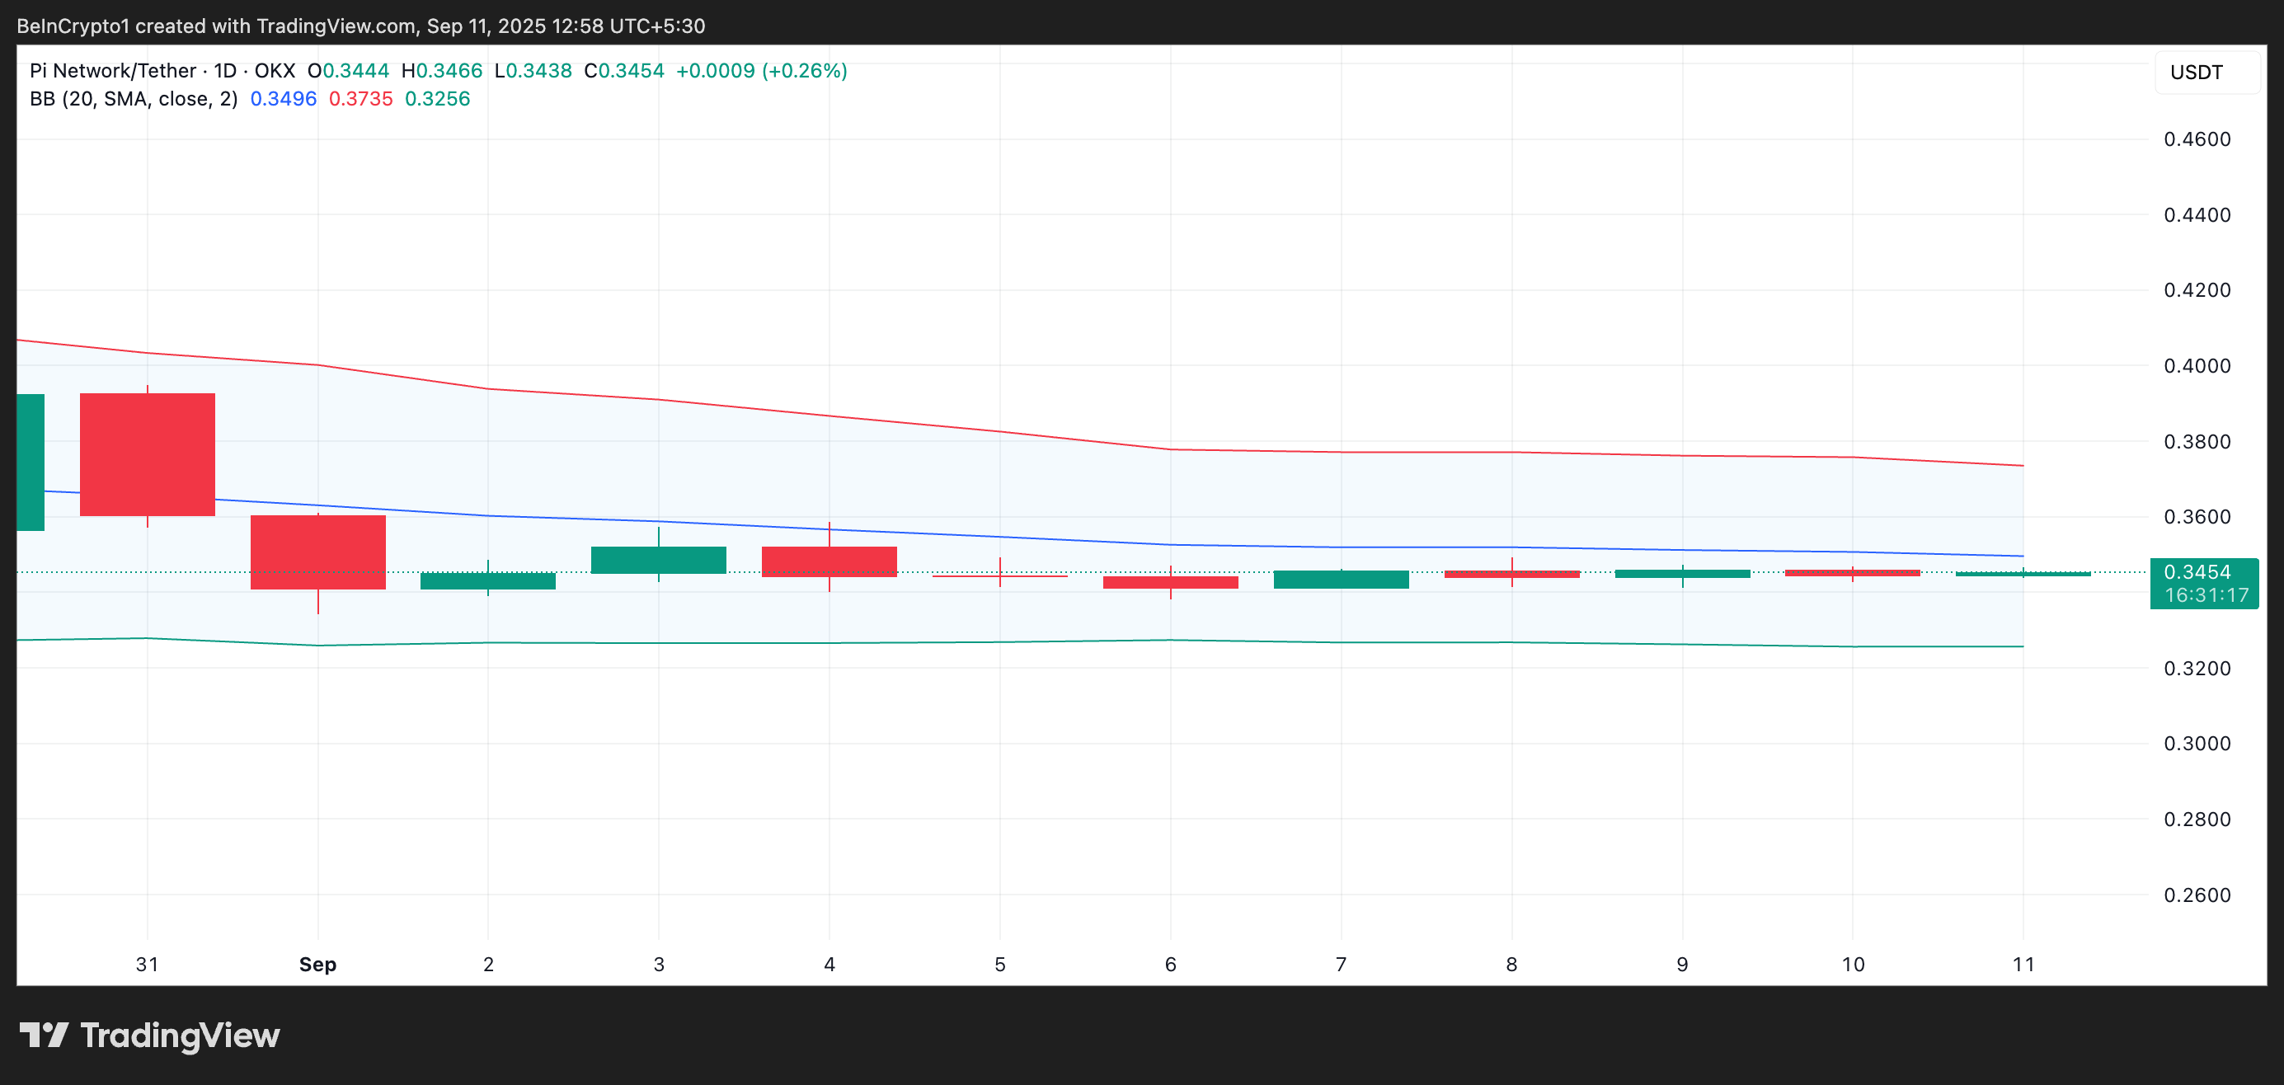
Task: Click the red candle at Sep 1
Action: (317, 552)
